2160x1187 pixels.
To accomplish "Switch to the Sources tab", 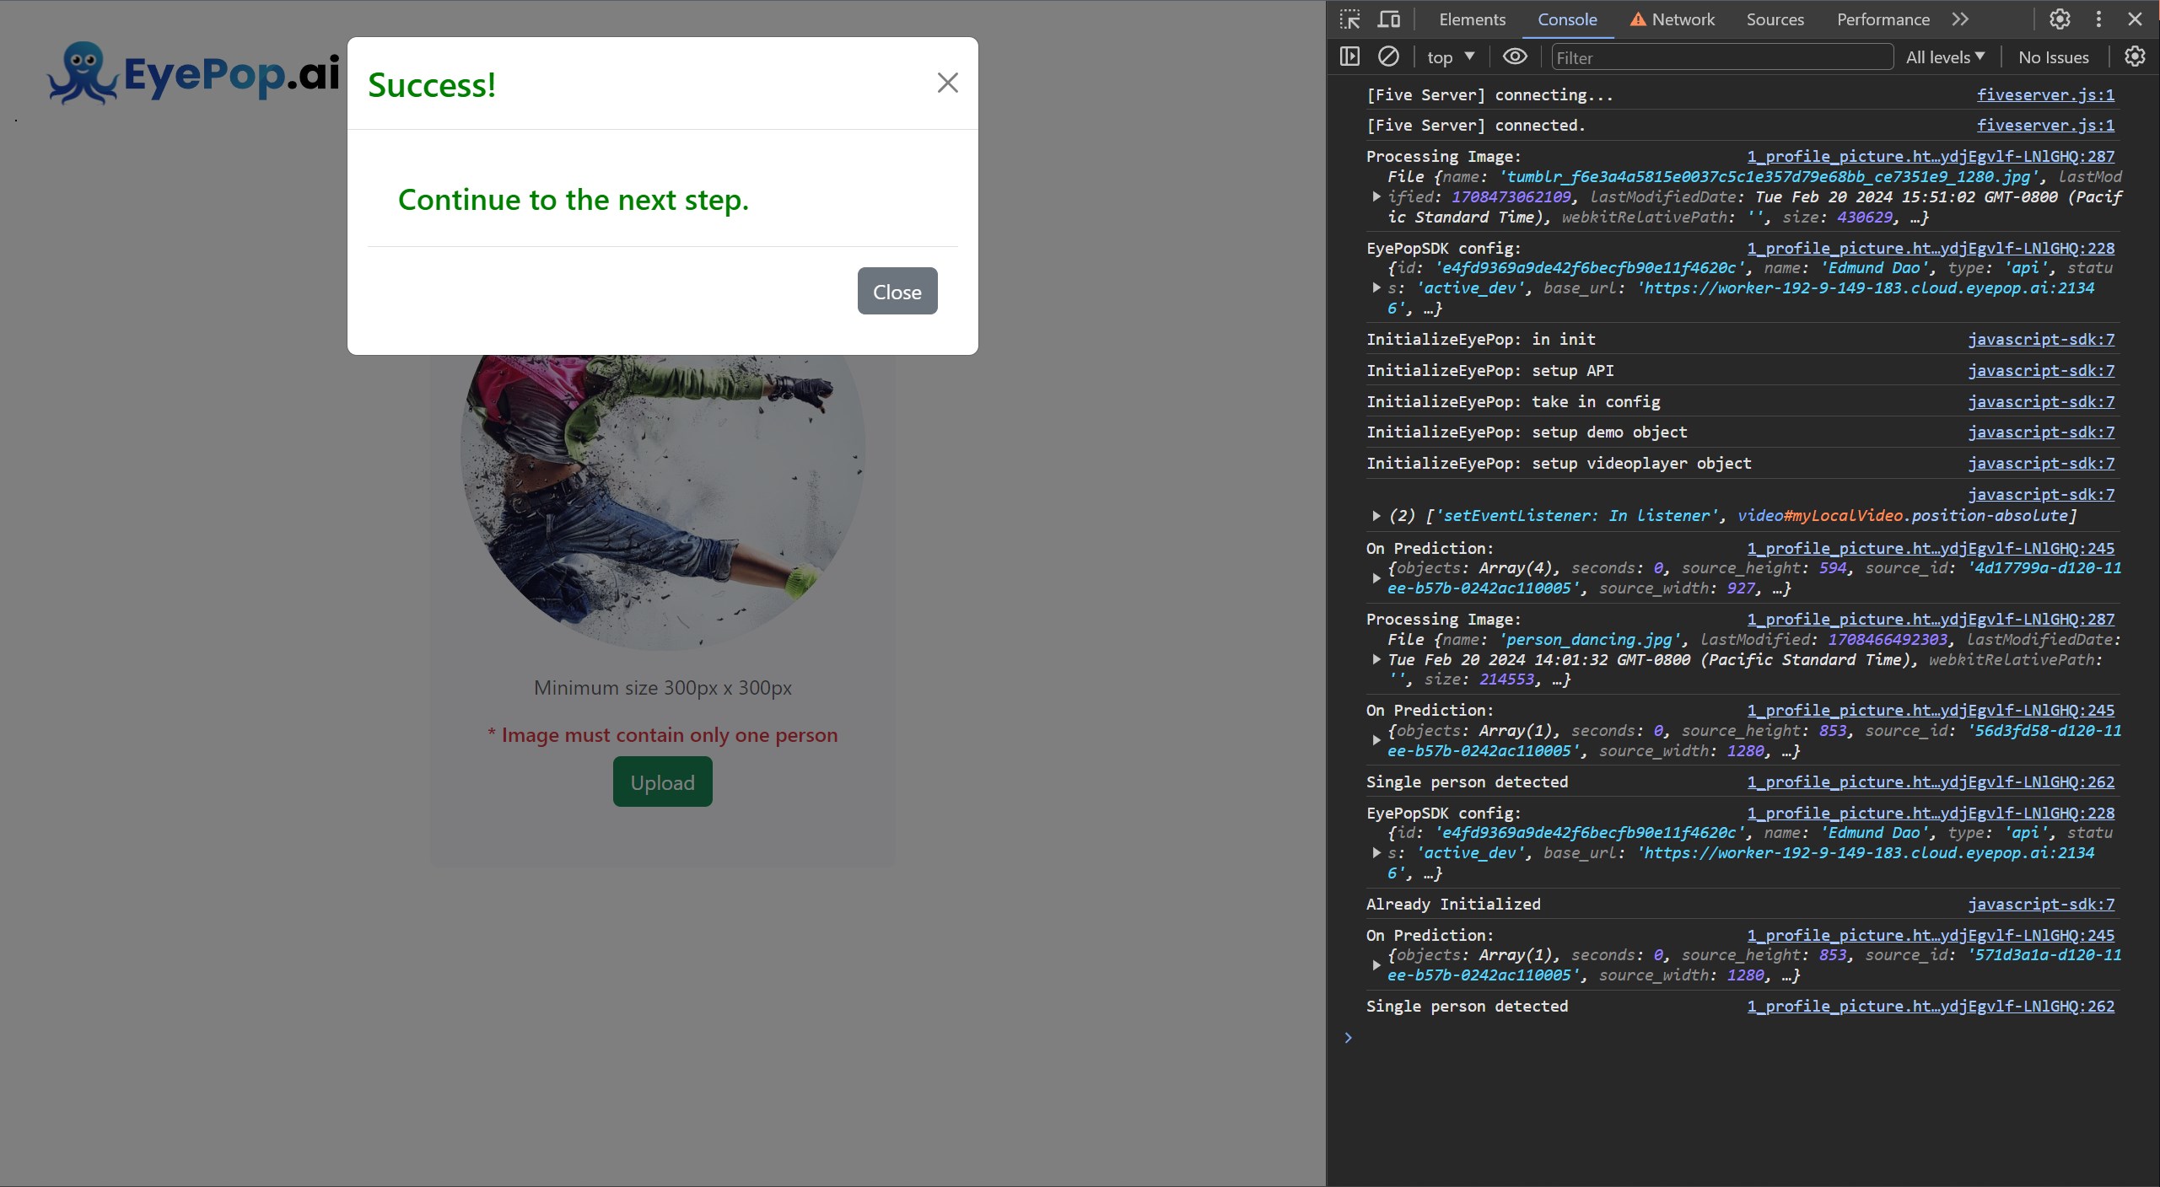I will click(1775, 19).
